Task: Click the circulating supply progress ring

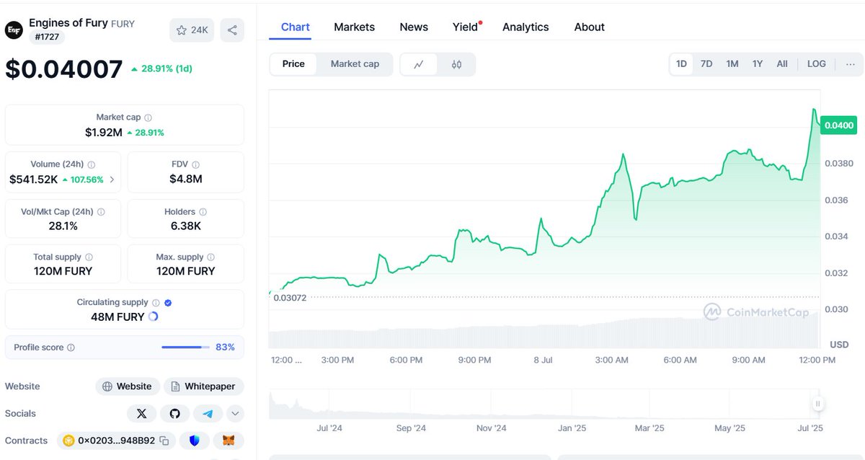Action: click(153, 317)
